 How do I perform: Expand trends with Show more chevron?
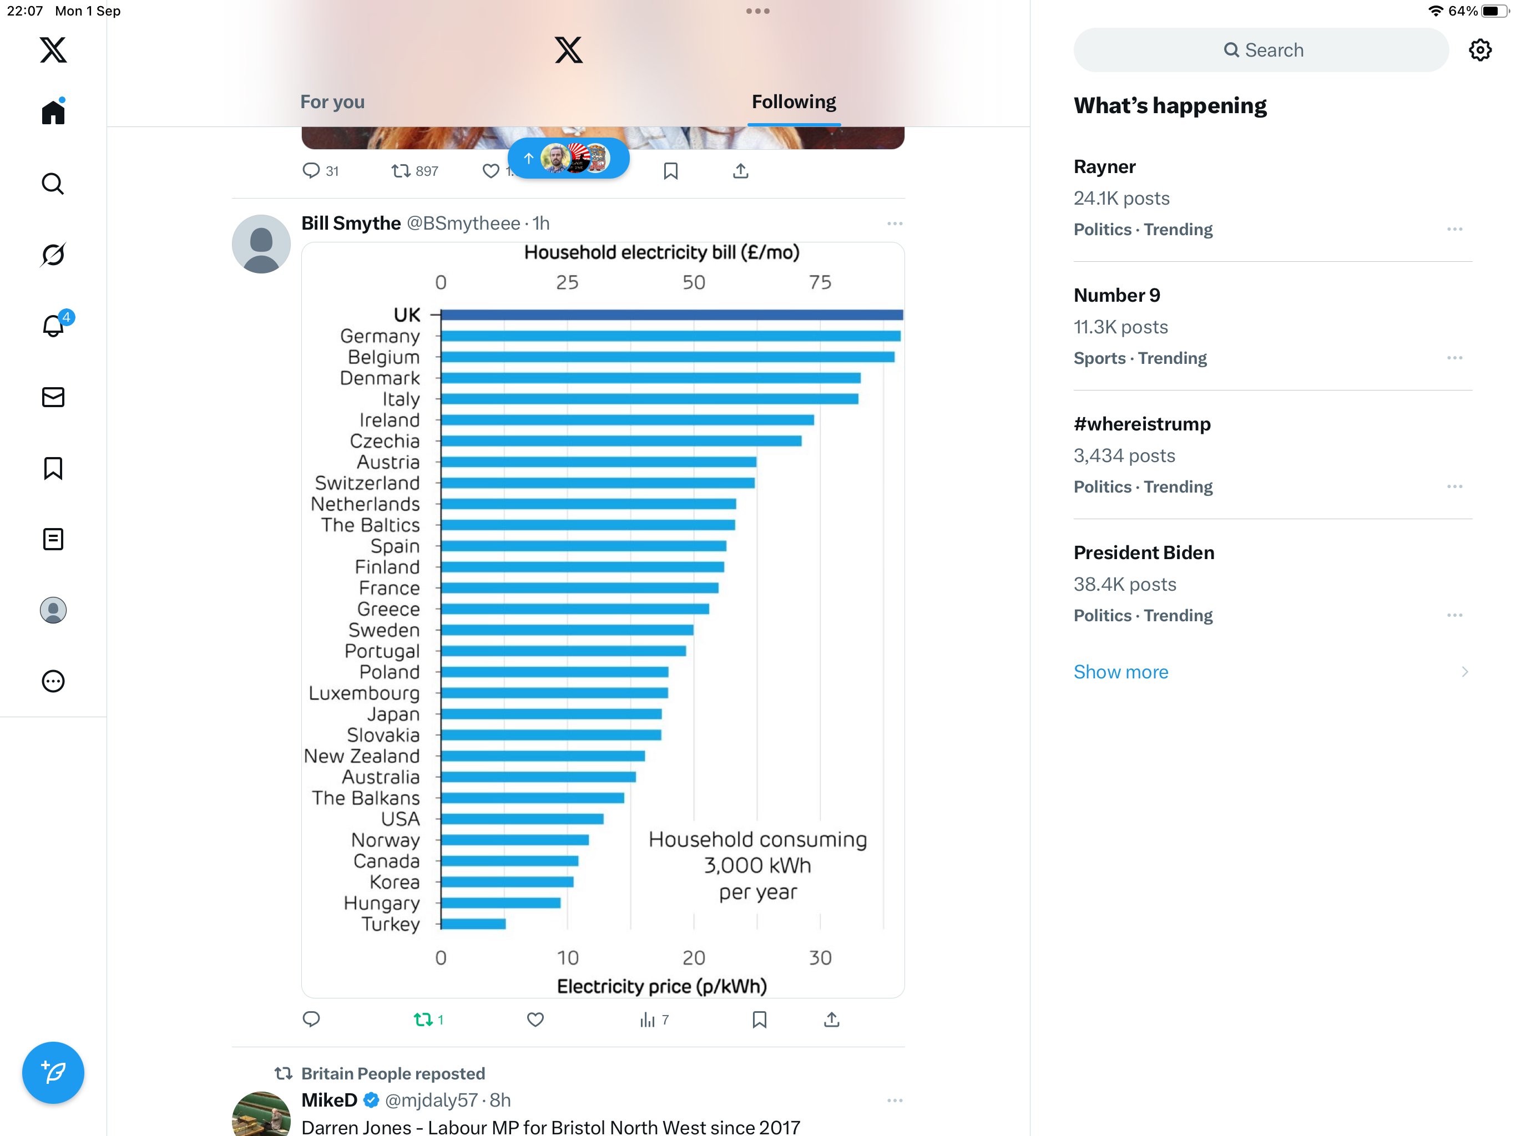pyautogui.click(x=1464, y=672)
